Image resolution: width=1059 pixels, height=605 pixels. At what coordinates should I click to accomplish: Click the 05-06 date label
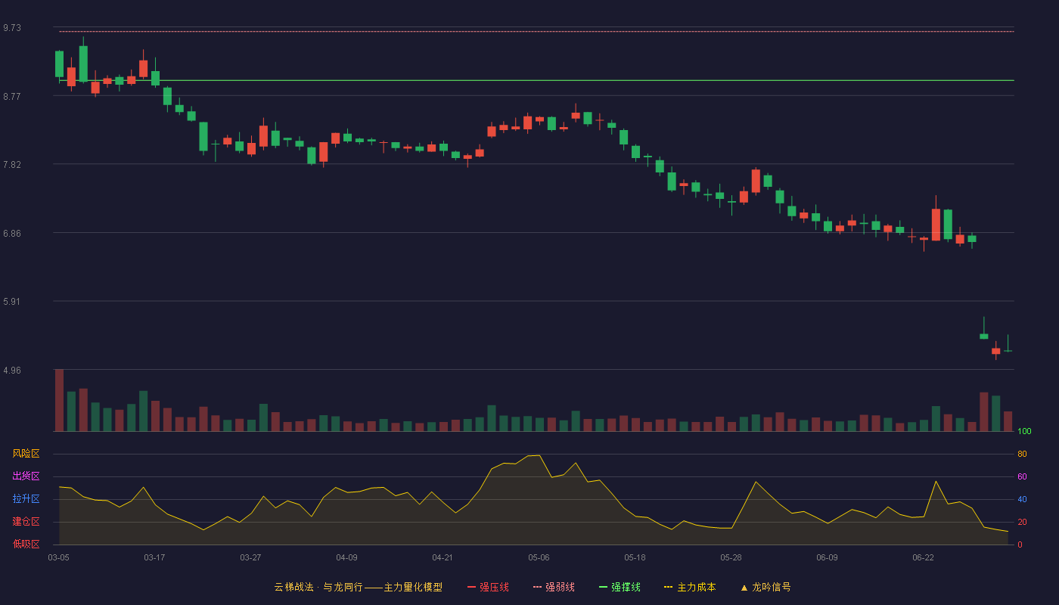(539, 557)
